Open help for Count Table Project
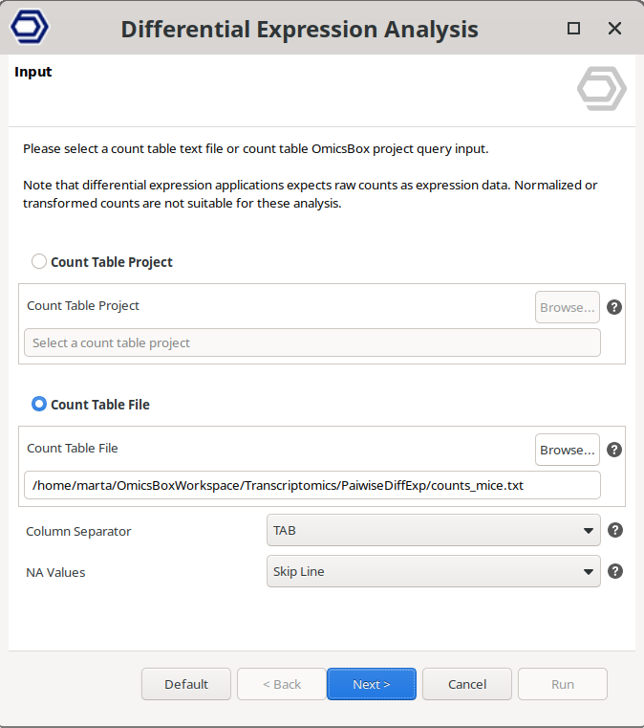 614,307
